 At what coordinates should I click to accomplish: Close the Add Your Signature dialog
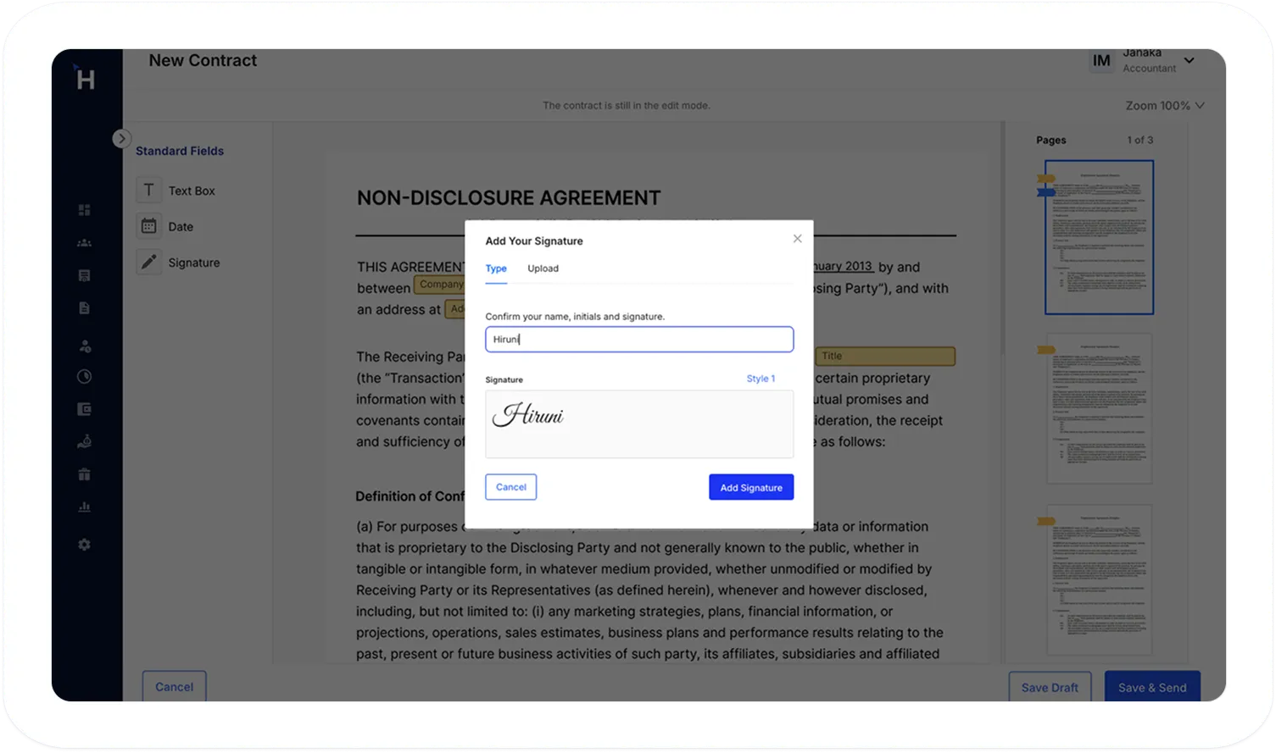pyautogui.click(x=797, y=239)
